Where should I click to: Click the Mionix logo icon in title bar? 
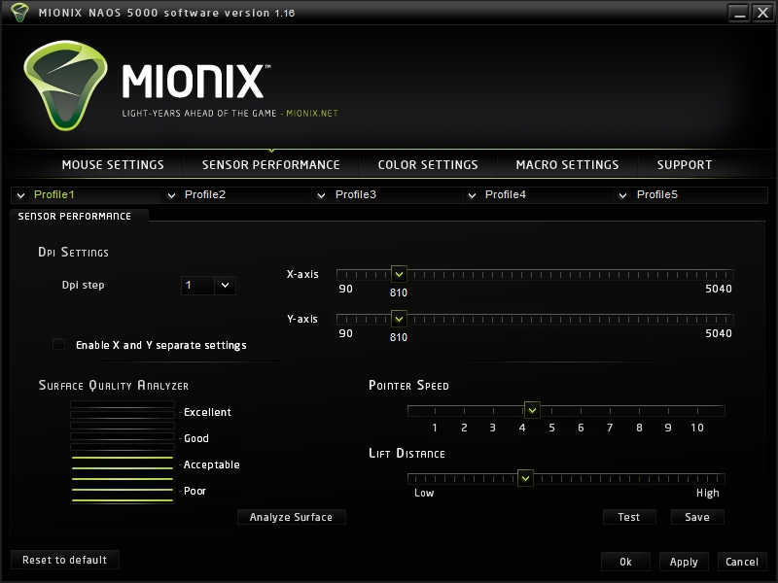19,13
